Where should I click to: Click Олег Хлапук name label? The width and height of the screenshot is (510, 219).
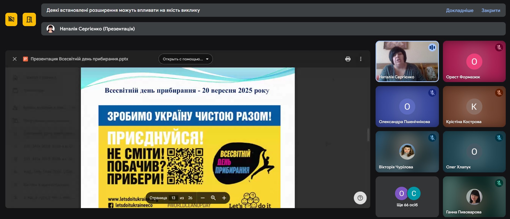(x=458, y=167)
